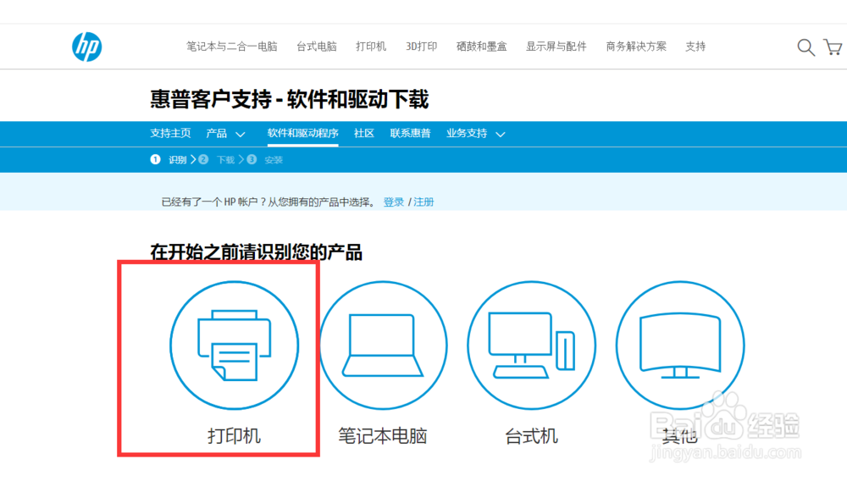Open 联系惠普 tab

point(411,133)
